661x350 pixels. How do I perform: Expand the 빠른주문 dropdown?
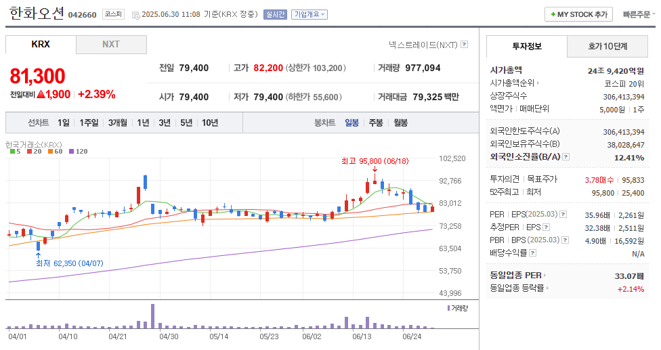(639, 14)
